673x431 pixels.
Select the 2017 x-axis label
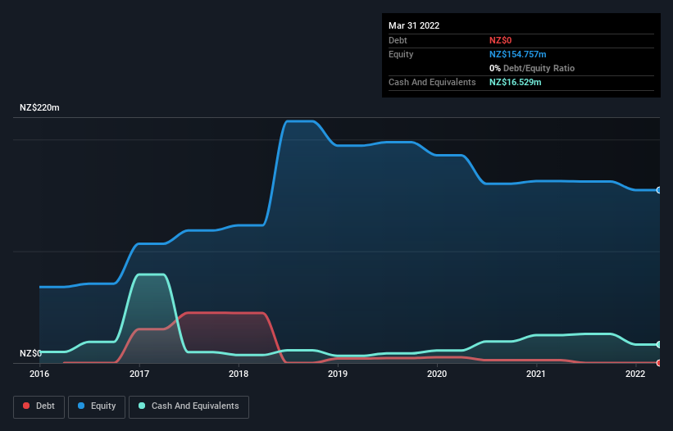pos(139,374)
